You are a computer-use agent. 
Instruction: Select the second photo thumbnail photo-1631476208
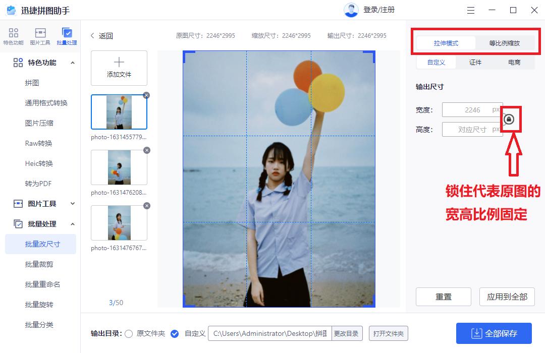[x=119, y=167]
